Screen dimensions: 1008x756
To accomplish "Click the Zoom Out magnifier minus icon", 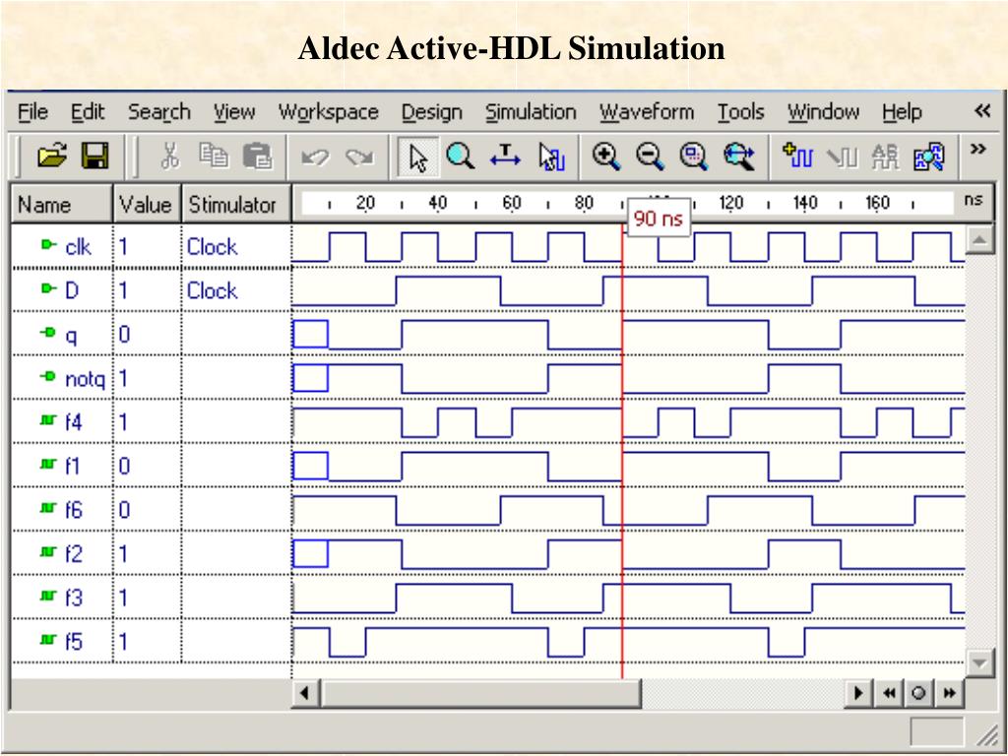I will (650, 157).
